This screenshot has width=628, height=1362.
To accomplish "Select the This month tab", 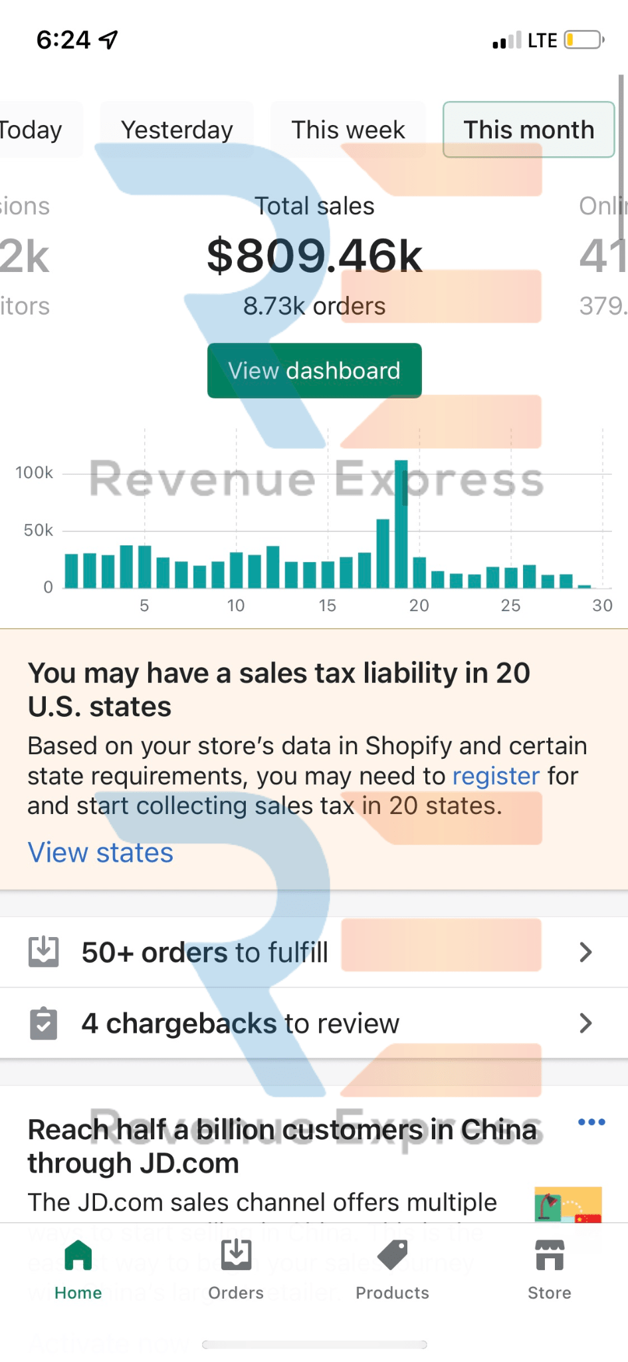I will [528, 130].
